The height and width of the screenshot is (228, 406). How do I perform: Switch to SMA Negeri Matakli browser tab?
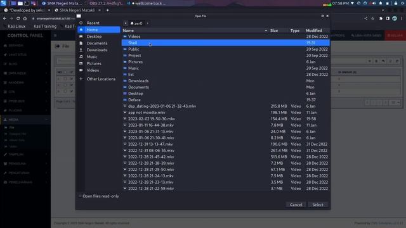pyautogui.click(x=77, y=10)
